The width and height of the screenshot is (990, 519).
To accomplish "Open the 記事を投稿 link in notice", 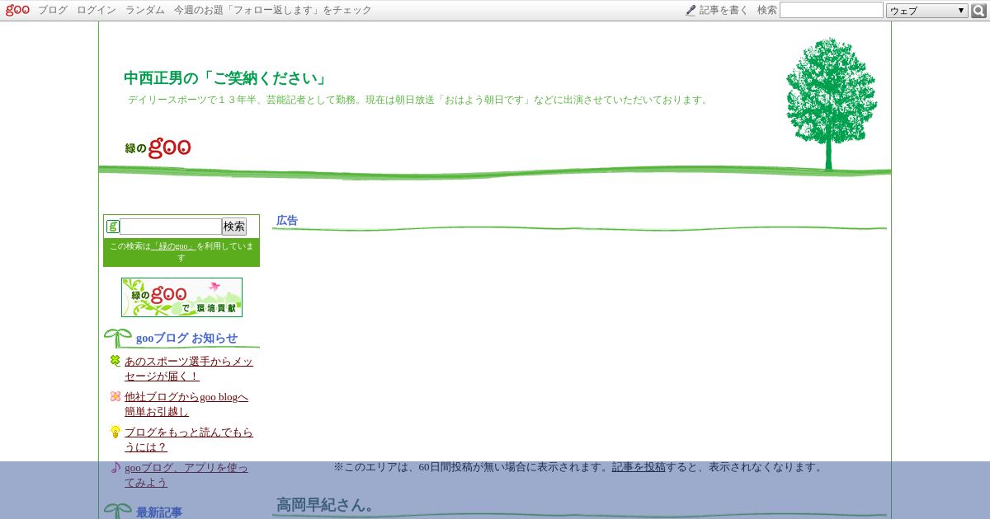I will [639, 466].
